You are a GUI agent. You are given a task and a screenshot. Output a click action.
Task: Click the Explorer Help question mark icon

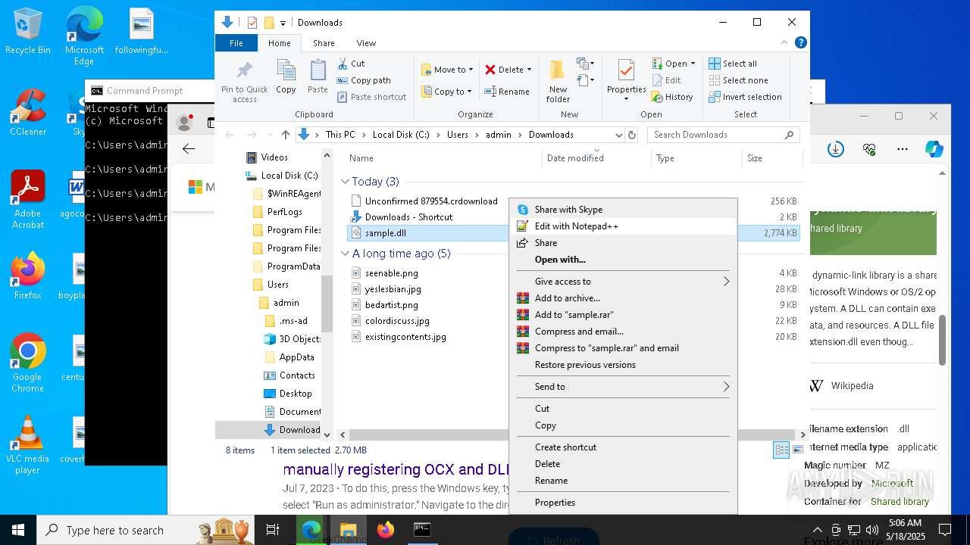800,43
